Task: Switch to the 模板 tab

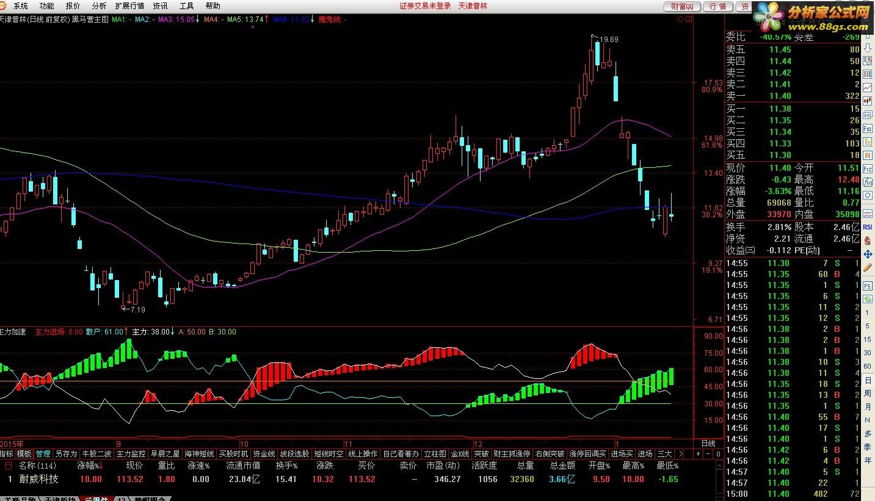Action: pos(24,454)
